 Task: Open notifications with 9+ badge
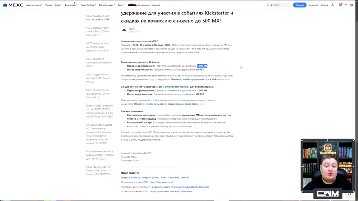pyautogui.click(x=340, y=4)
